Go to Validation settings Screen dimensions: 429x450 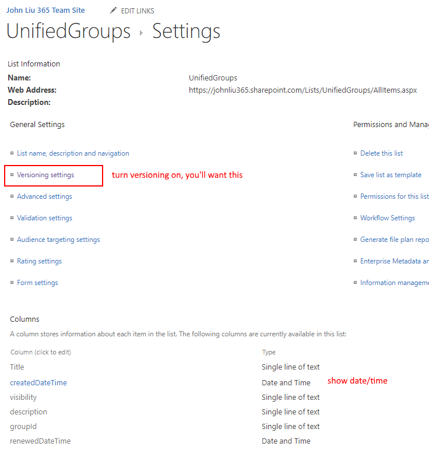pyautogui.click(x=44, y=218)
